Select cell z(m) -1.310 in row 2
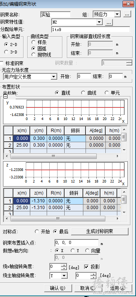This screenshot has width=136, height=297. click(x=38, y=208)
